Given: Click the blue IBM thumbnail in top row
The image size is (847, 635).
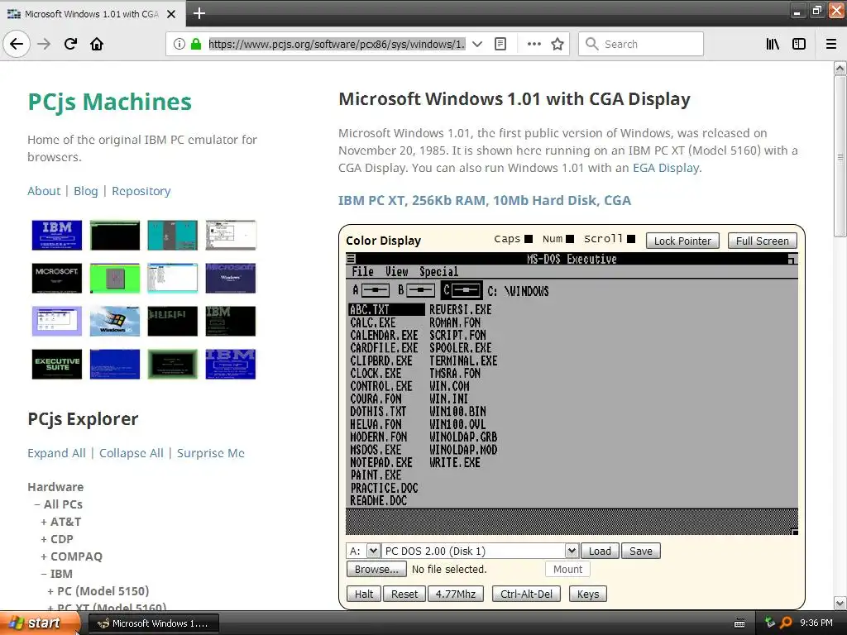Looking at the screenshot, I should [x=57, y=235].
